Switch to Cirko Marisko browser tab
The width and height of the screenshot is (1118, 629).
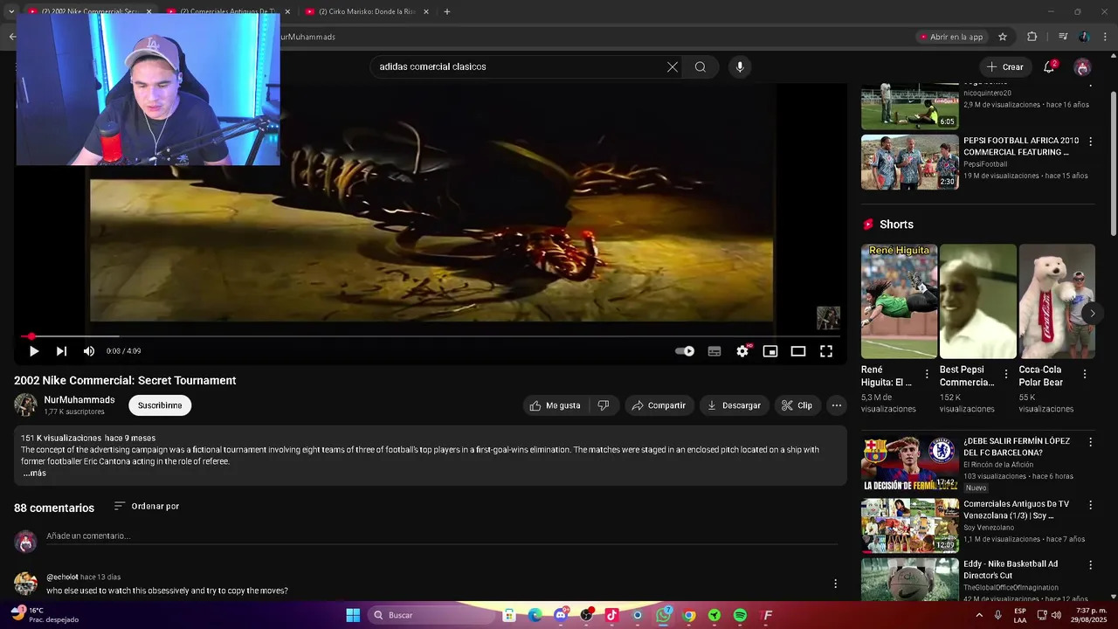pyautogui.click(x=368, y=11)
